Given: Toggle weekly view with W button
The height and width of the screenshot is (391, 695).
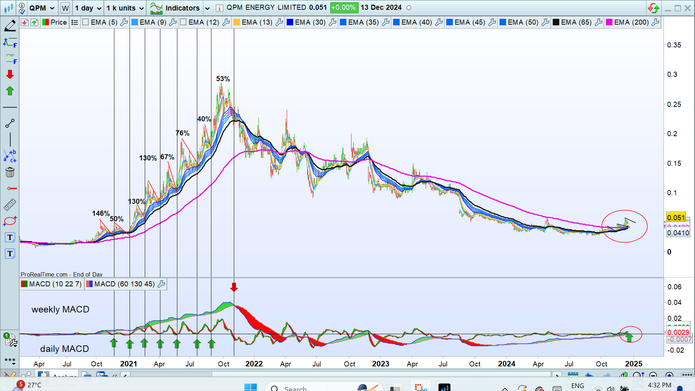Looking at the screenshot, I should click(x=65, y=8).
